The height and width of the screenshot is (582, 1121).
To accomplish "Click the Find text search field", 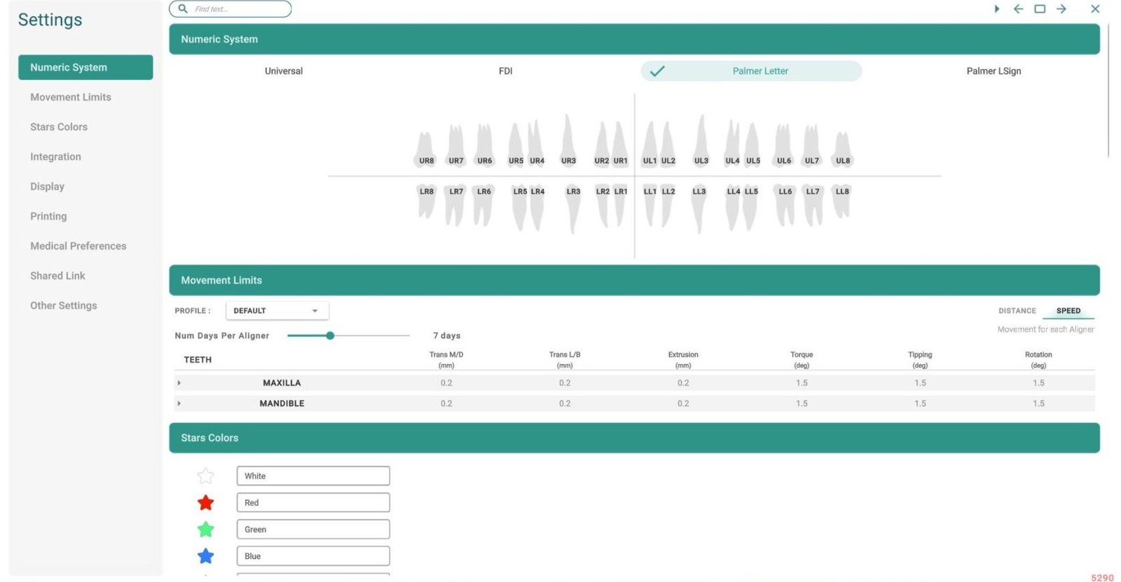I will tap(238, 9).
